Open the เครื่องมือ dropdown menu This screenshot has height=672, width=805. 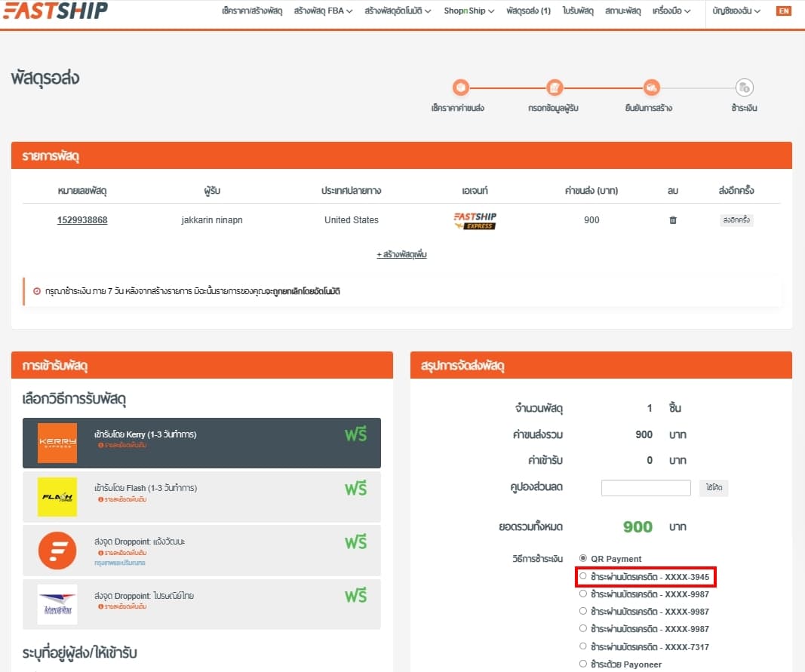pyautogui.click(x=671, y=11)
